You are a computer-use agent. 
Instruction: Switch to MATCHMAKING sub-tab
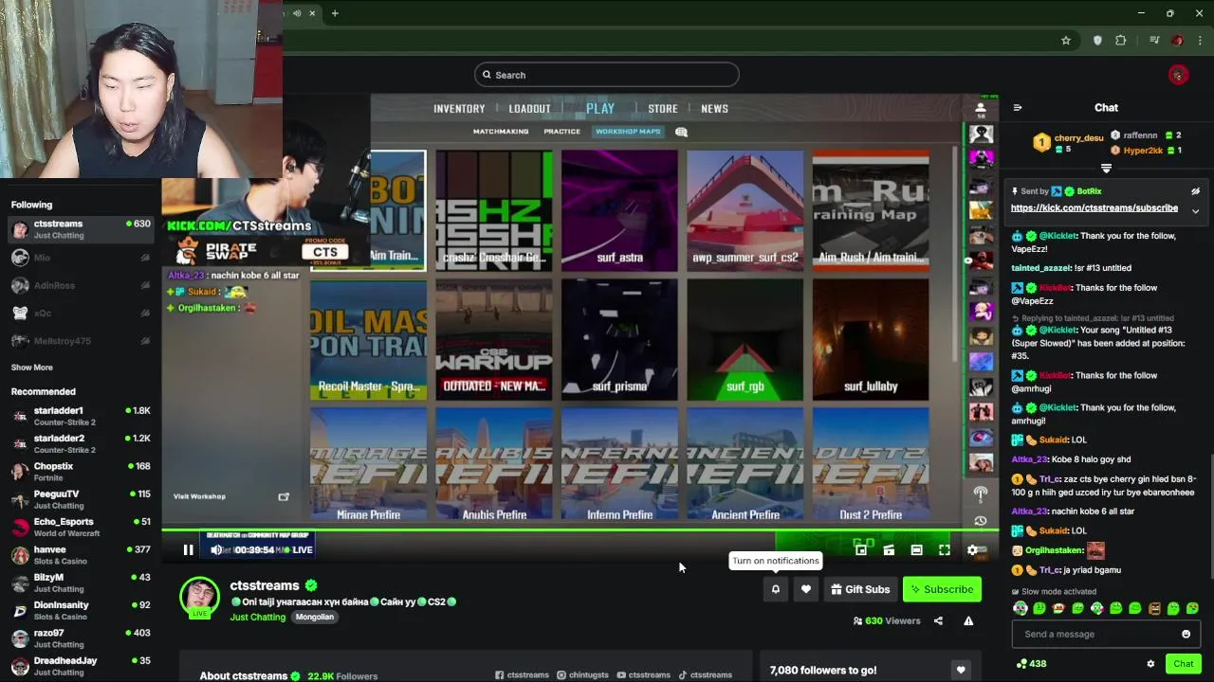[501, 132]
